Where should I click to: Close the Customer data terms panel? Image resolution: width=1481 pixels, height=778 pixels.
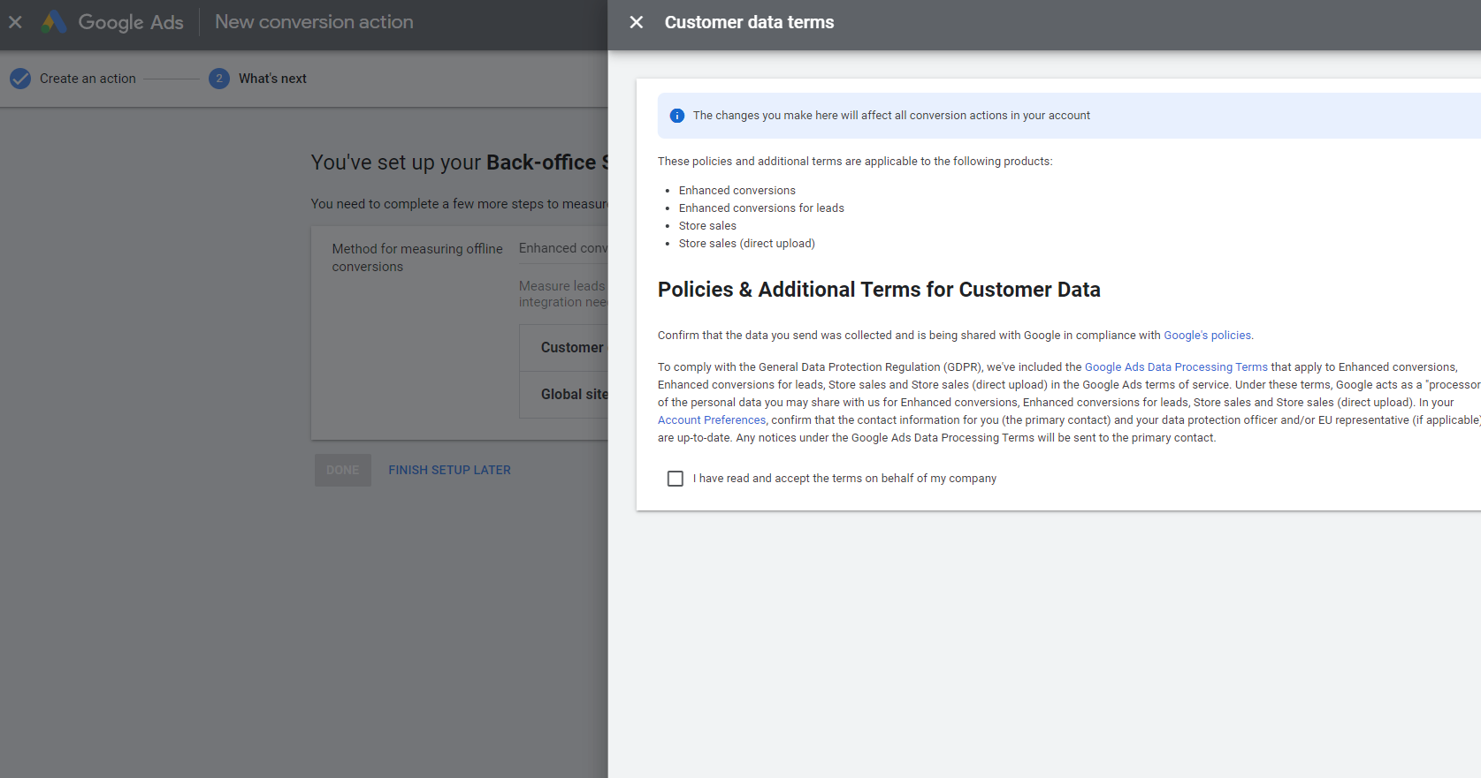click(x=637, y=22)
